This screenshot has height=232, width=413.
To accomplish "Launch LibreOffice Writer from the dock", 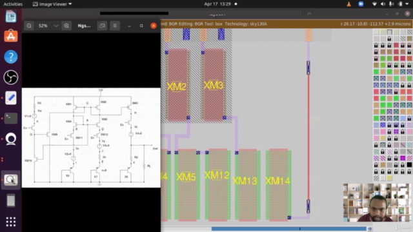I will [x=11, y=16].
